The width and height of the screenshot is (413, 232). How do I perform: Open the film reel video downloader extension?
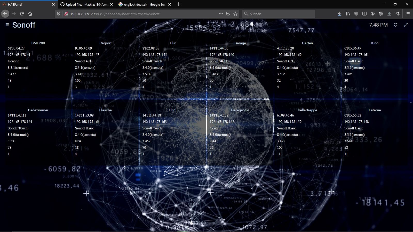pos(381,14)
